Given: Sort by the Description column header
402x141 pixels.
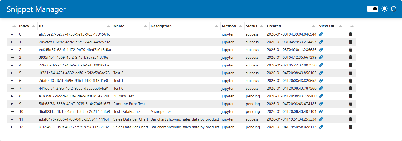Looking at the screenshot, I should coord(161,26).
